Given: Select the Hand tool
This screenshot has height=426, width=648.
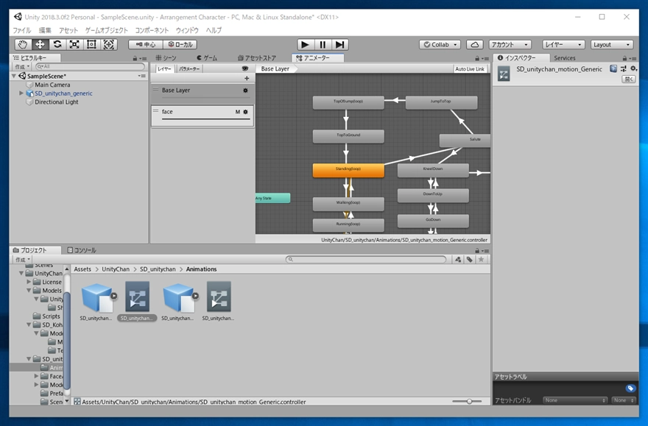Looking at the screenshot, I should click(23, 45).
